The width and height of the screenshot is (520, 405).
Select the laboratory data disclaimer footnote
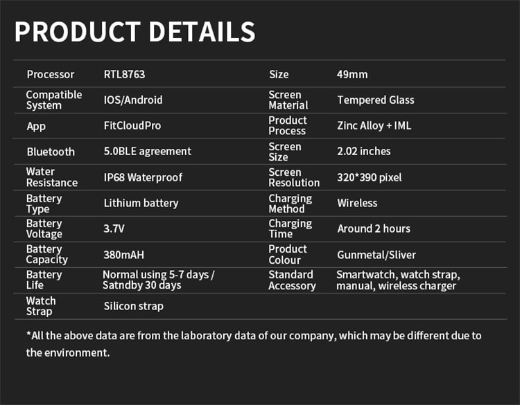[254, 344]
